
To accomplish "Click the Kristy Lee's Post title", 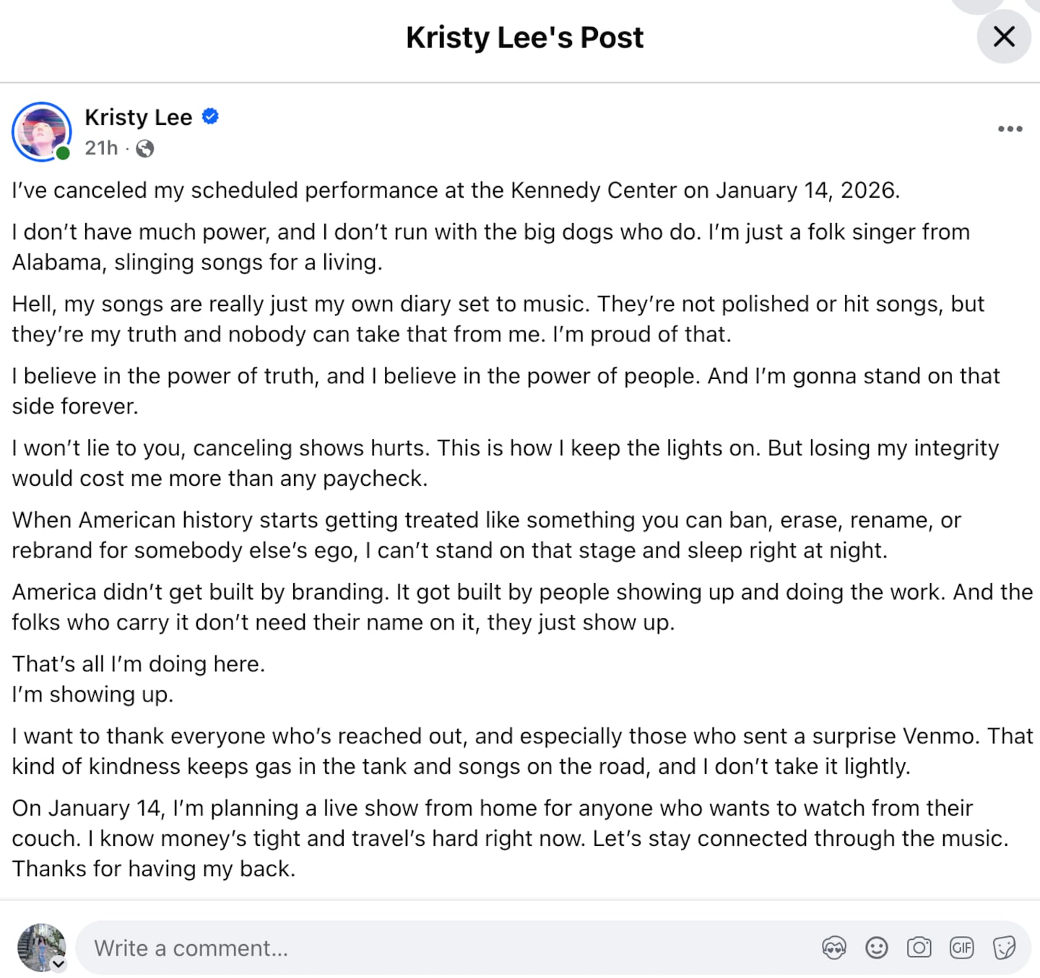I will pyautogui.click(x=525, y=37).
